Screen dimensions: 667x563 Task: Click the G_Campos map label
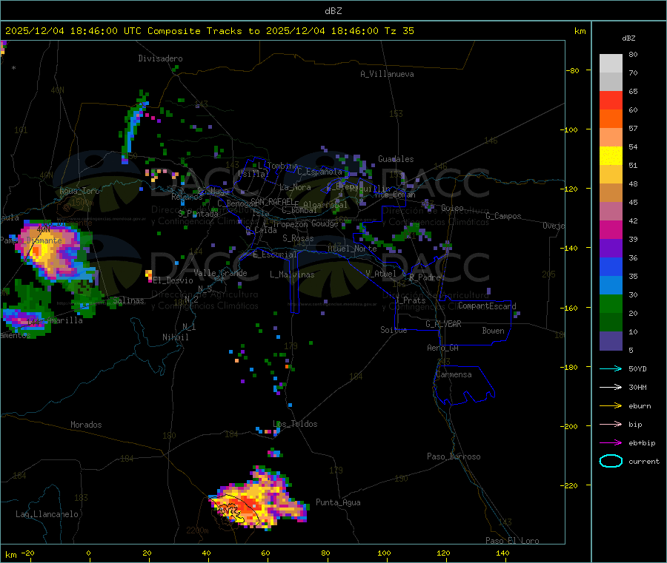click(x=503, y=216)
